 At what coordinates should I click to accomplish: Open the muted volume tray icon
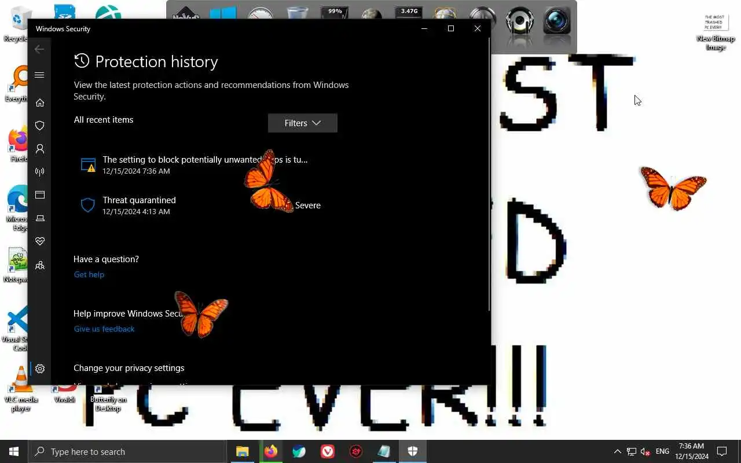(645, 451)
